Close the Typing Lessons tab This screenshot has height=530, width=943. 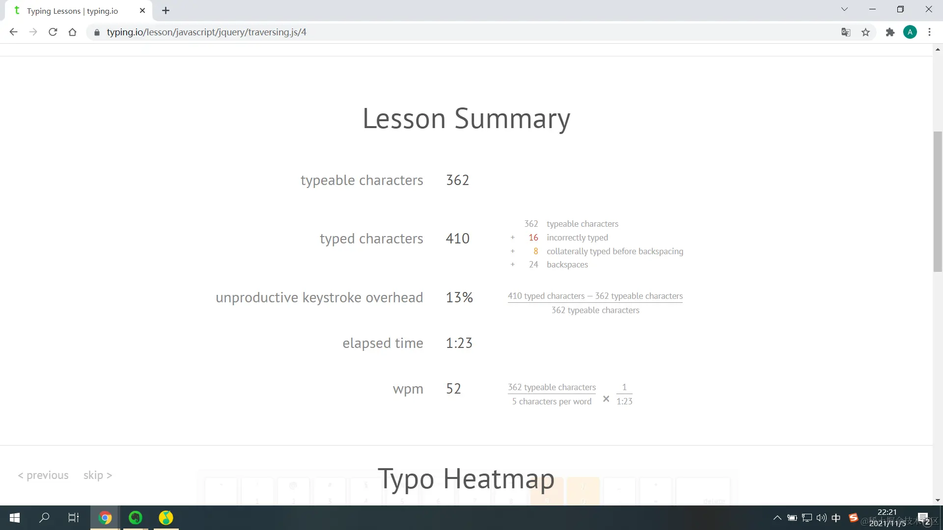[142, 10]
